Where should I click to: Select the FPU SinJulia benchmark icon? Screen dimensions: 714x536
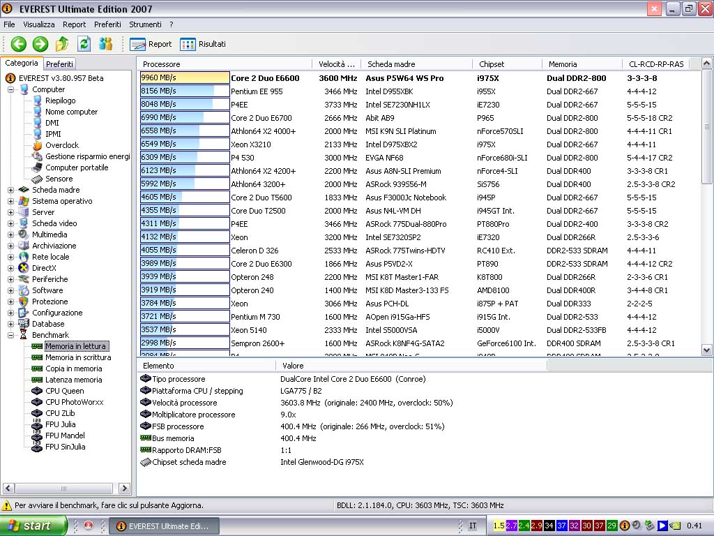[x=38, y=447]
